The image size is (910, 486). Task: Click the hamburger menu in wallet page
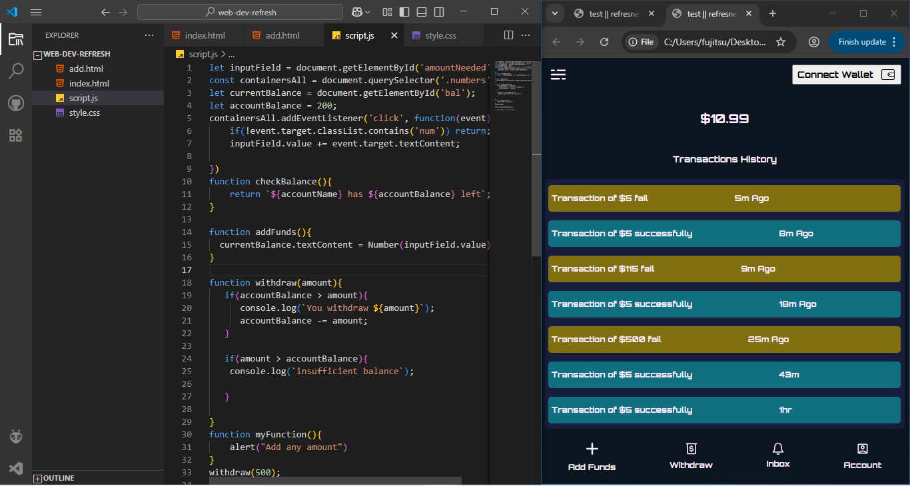click(x=558, y=75)
